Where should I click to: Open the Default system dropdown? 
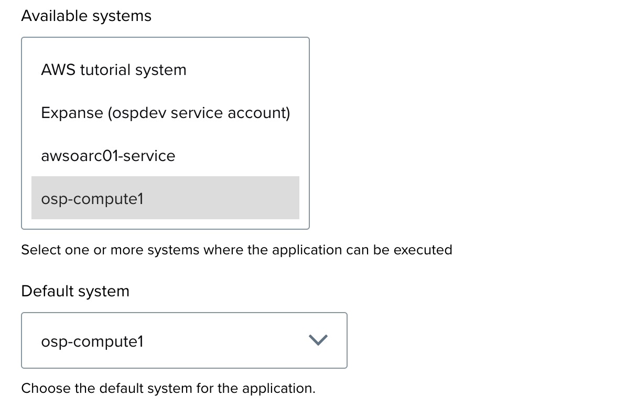[x=184, y=340]
